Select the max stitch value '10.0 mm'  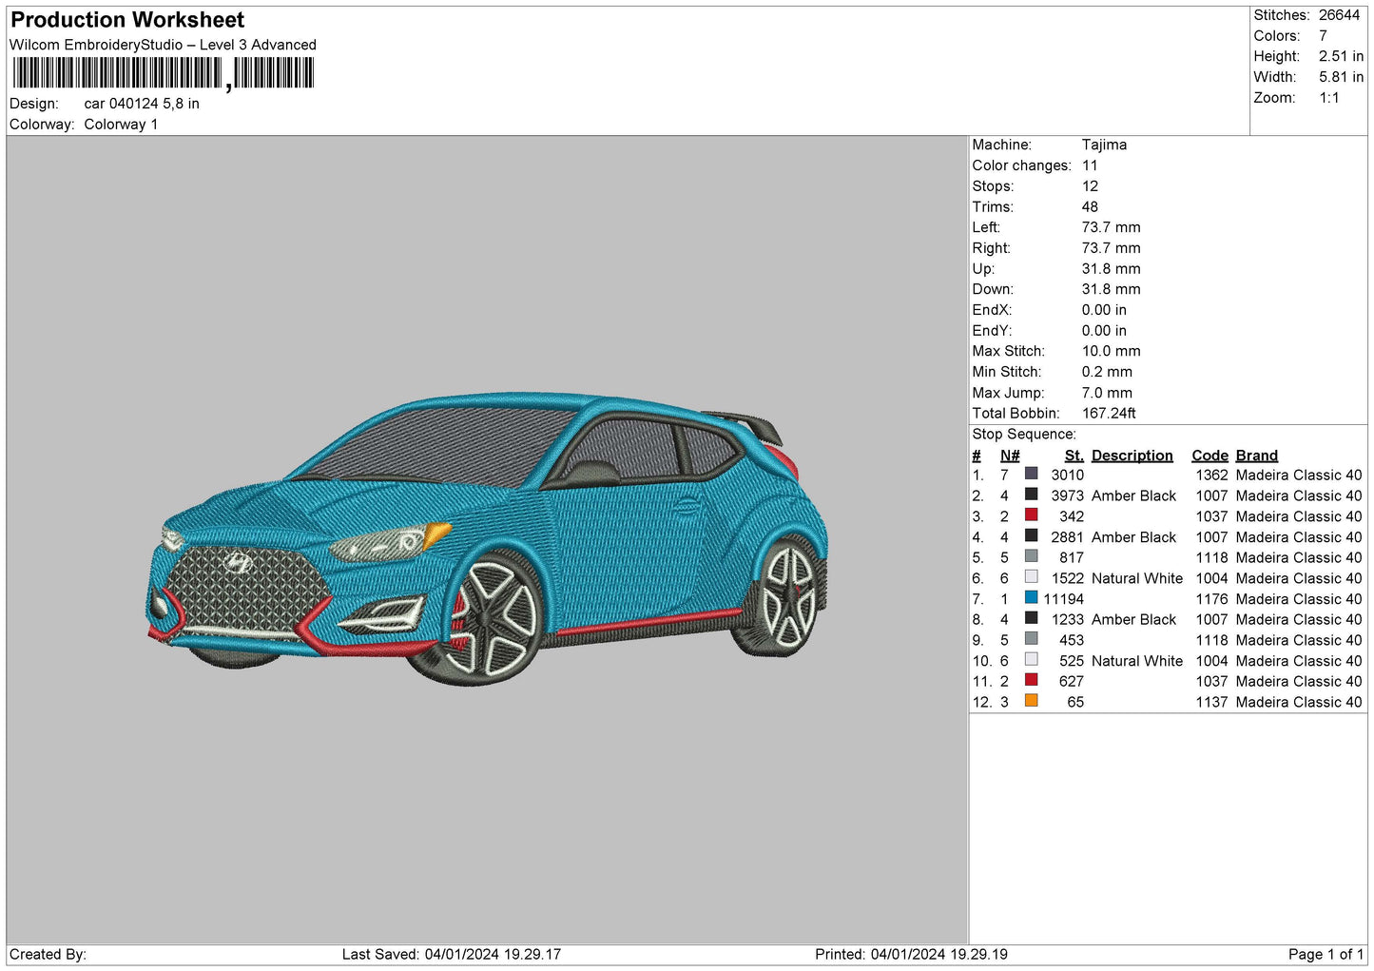(x=1111, y=351)
